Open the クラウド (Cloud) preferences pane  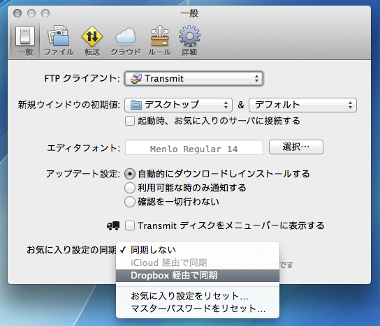(126, 40)
